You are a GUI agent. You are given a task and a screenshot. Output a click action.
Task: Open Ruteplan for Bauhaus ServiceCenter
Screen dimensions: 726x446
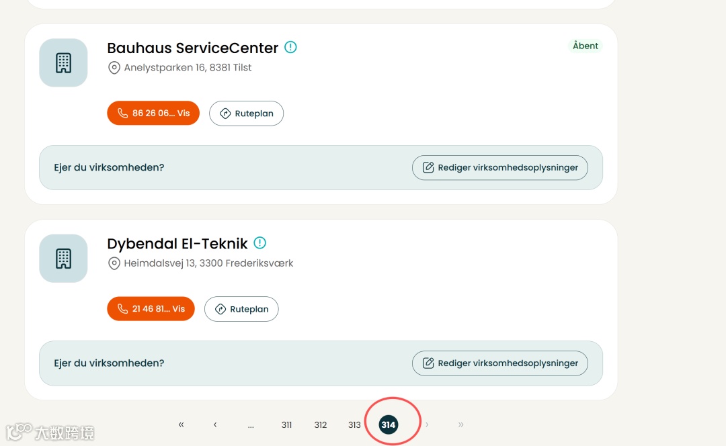[246, 114]
